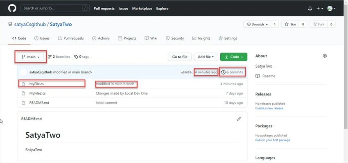Image resolution: width=348 pixels, height=163 pixels.
Task: Open the watchers count 1
Action: 275,25
